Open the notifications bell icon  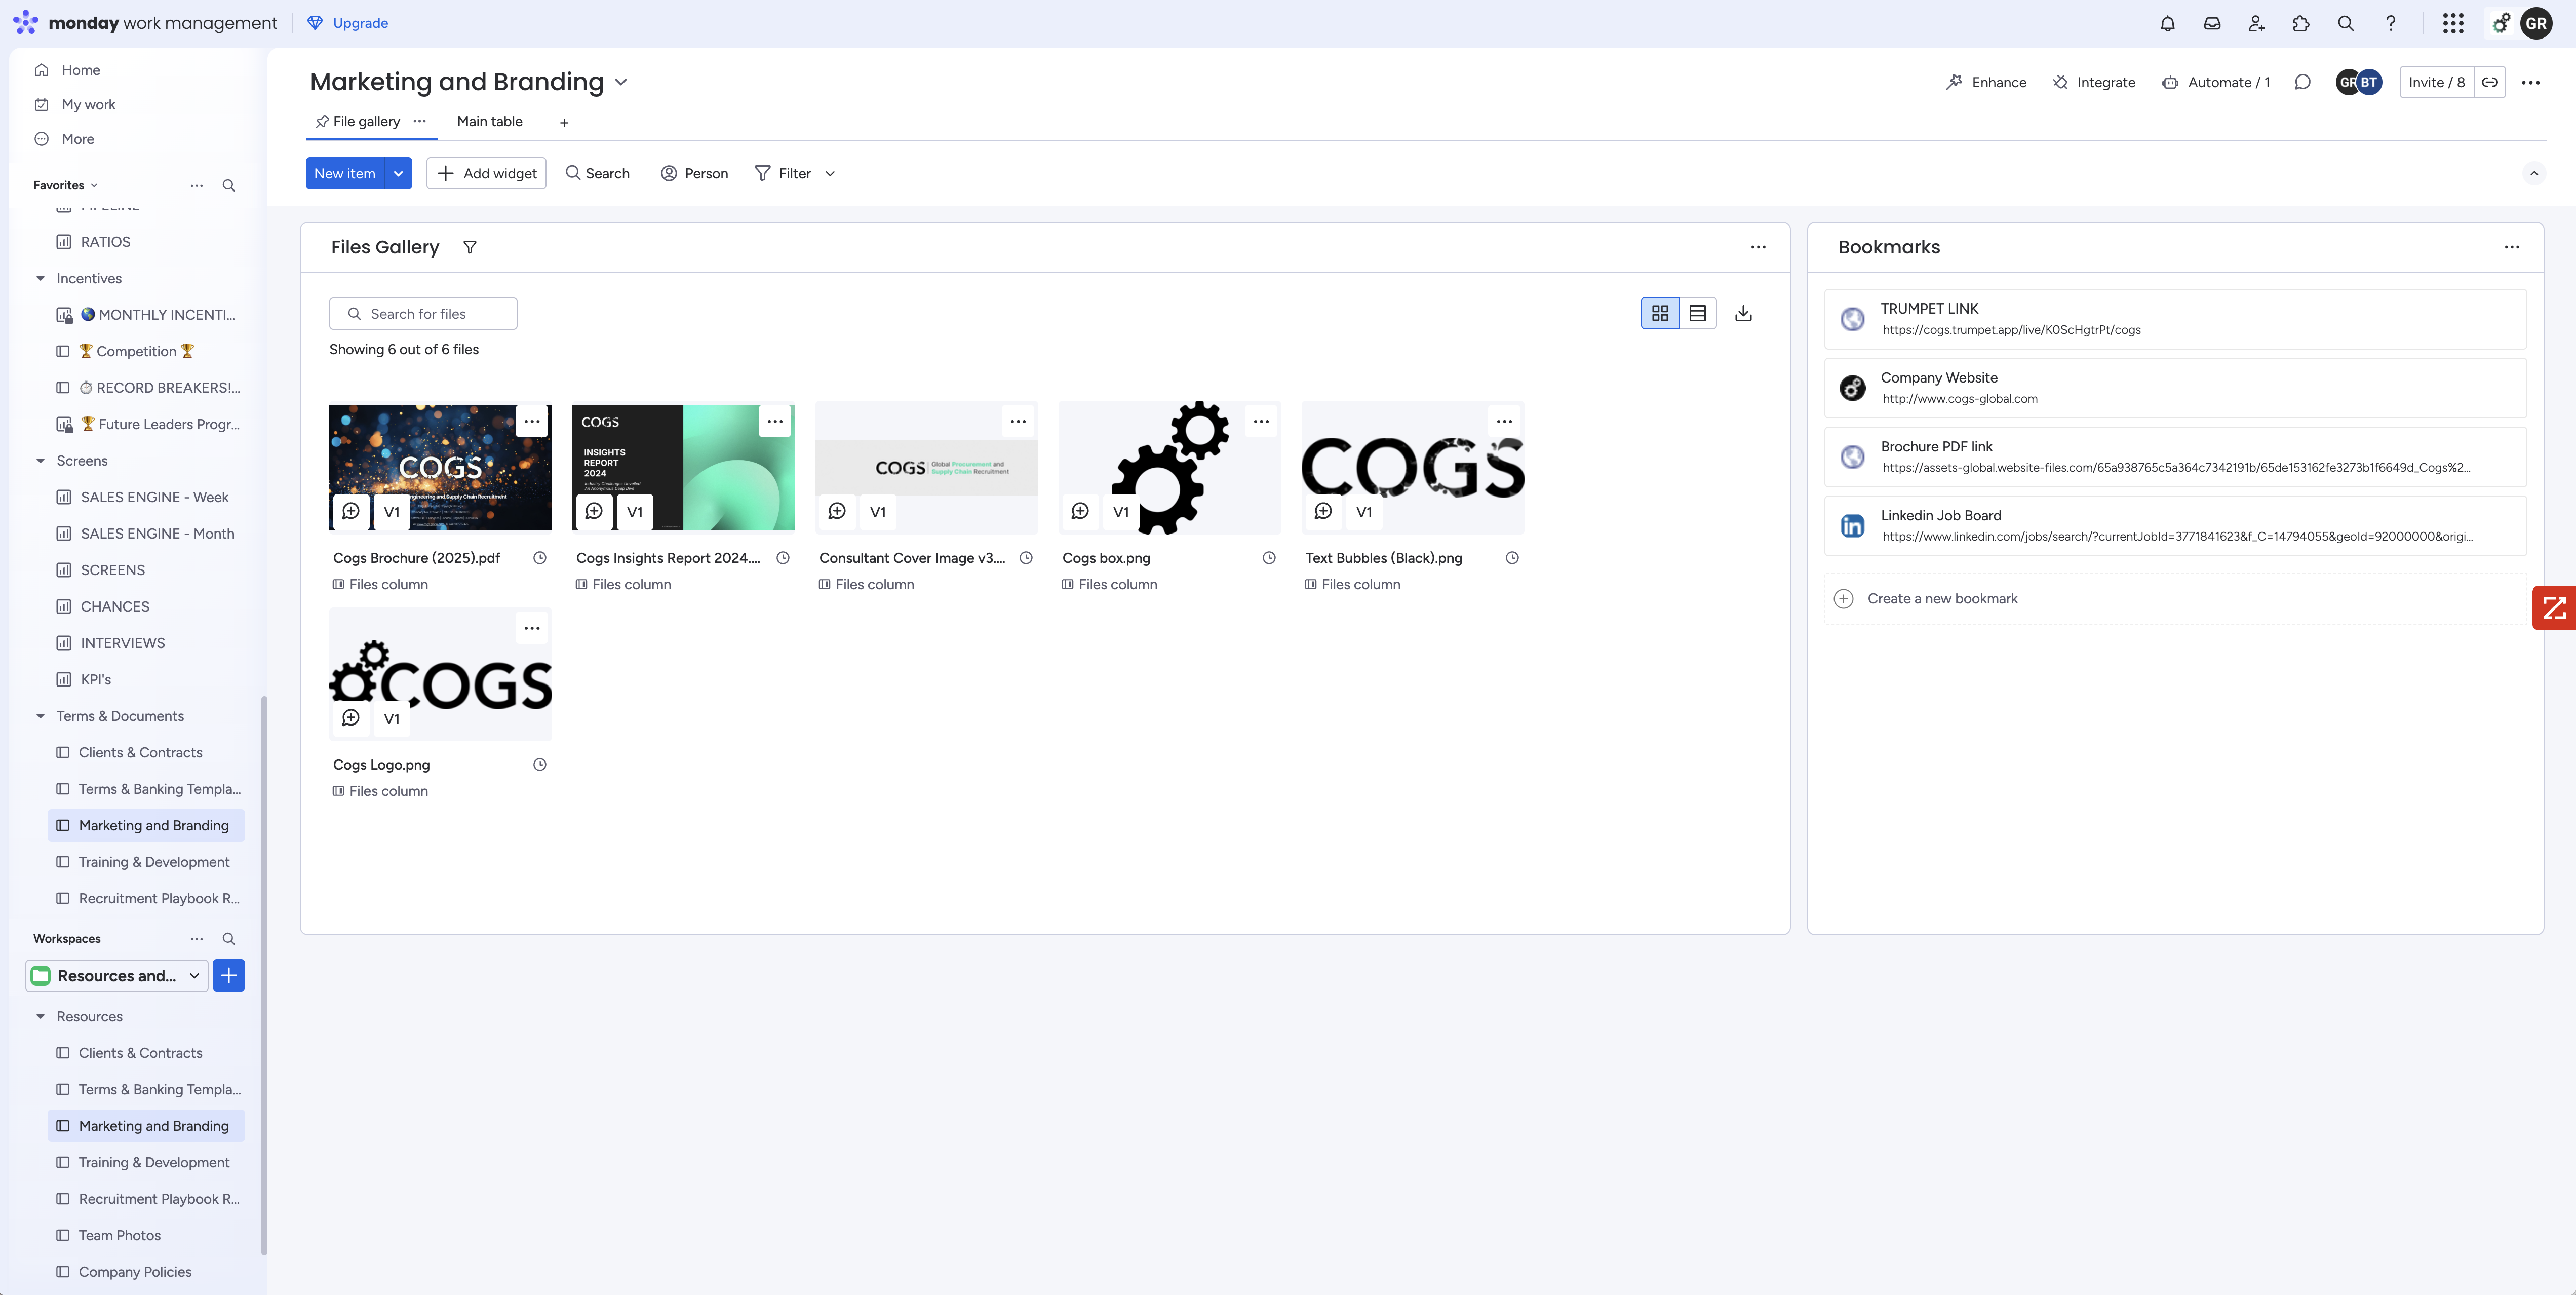click(x=2167, y=23)
